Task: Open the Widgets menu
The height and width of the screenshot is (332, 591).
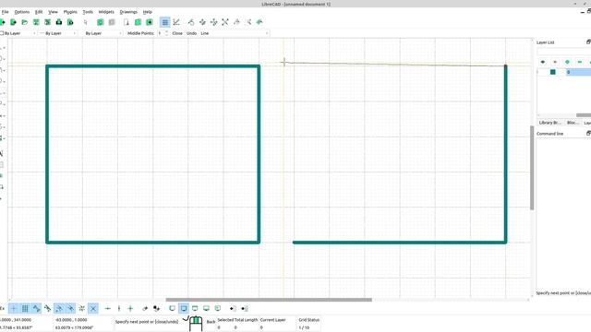Action: [106, 12]
